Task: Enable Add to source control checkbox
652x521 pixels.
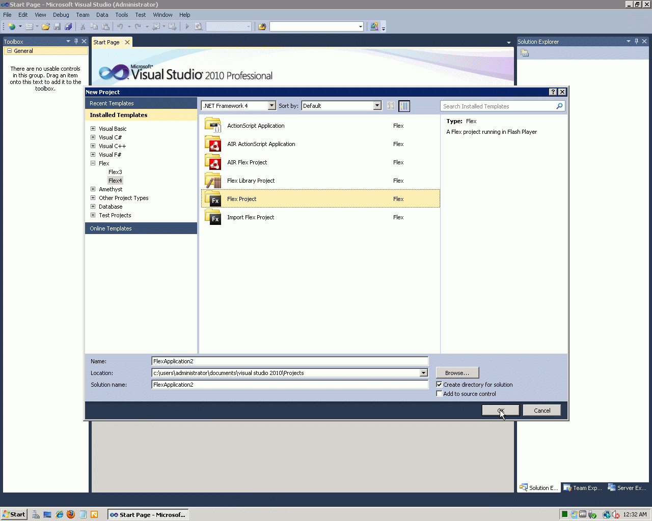Action: 439,394
